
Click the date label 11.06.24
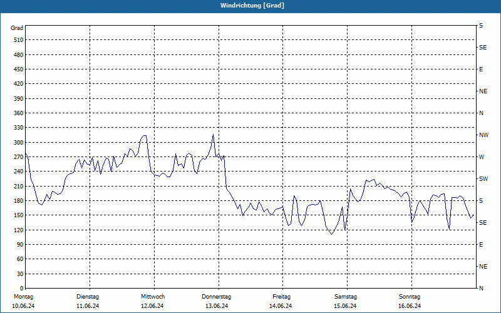coord(88,306)
